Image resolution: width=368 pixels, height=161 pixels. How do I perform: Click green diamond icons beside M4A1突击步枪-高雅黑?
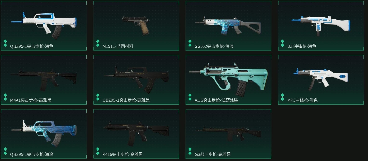pyautogui.click(x=5, y=97)
